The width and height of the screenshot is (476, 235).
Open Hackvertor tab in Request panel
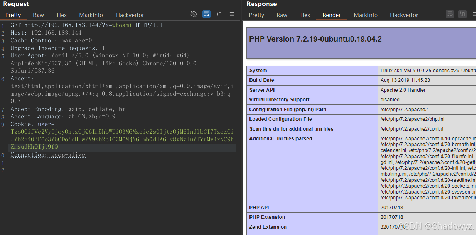pos(130,15)
